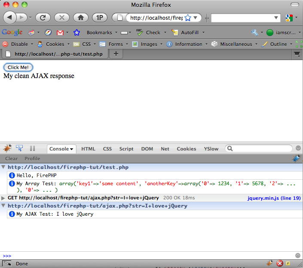
Task: Open the Google search engine selector icon
Action: pyautogui.click(x=289, y=18)
